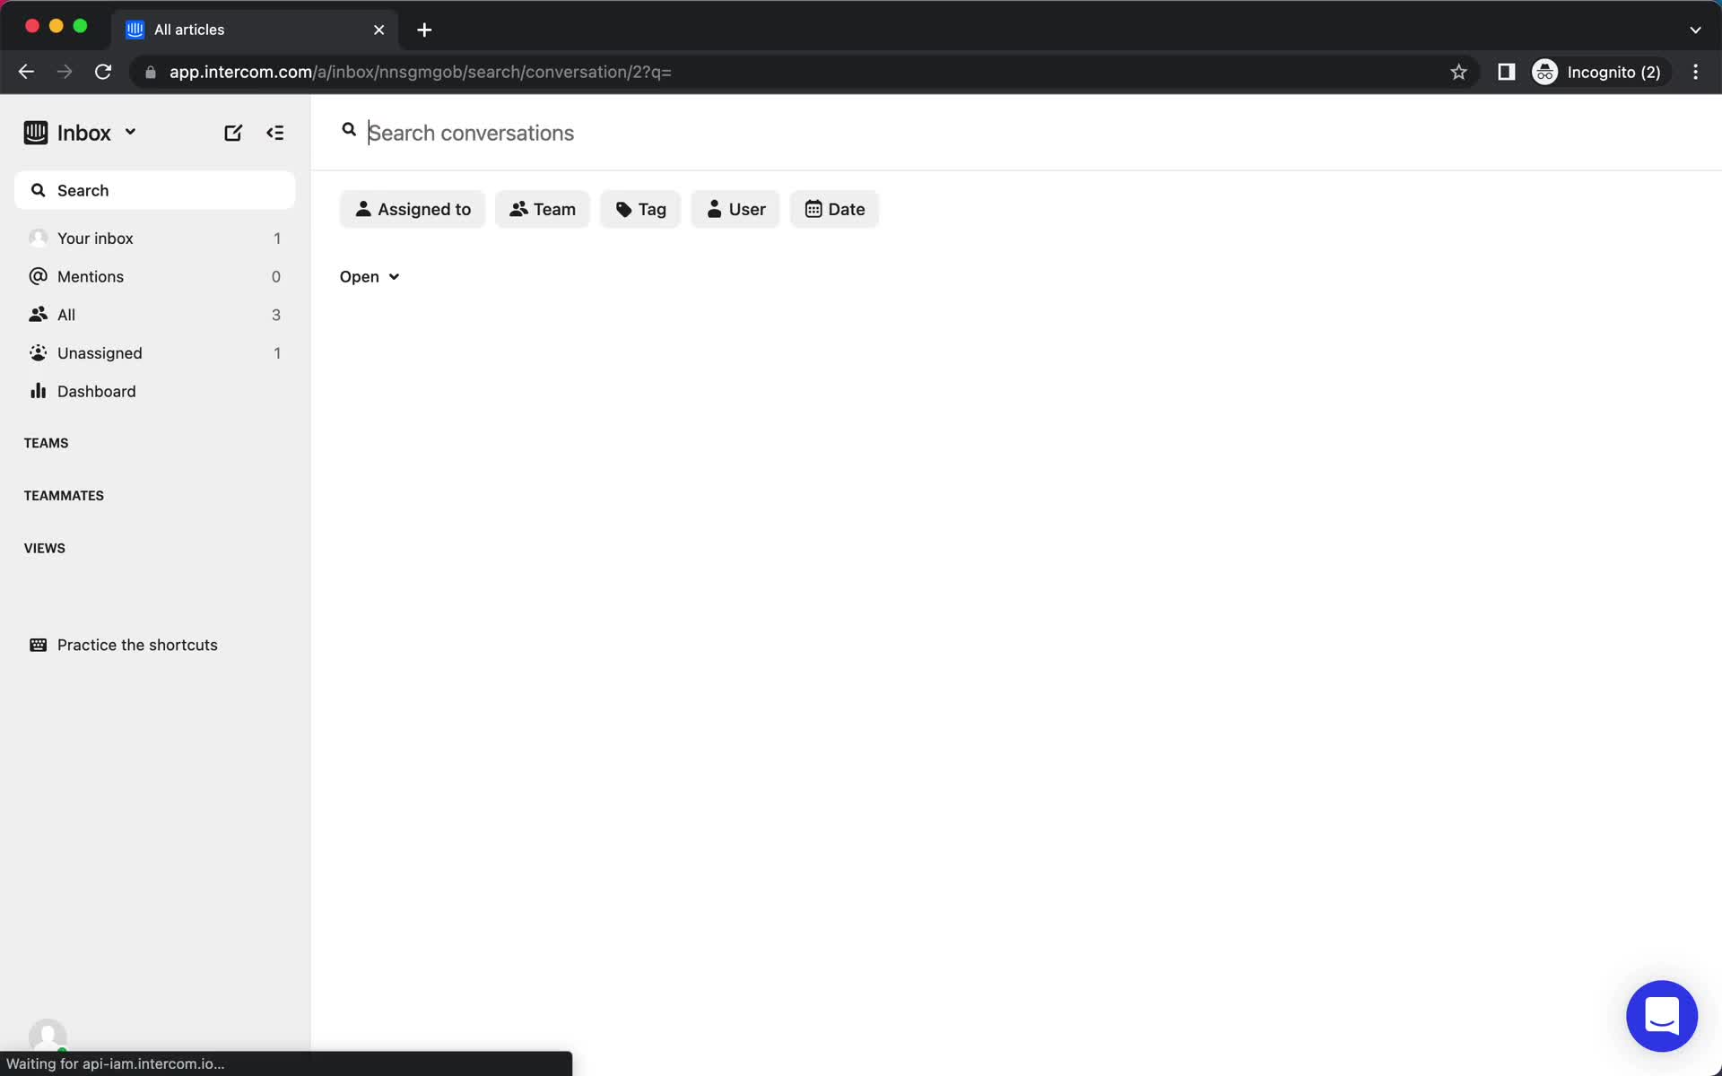Viewport: 1722px width, 1076px height.
Task: Click the Intercom messenger launcher button
Action: tap(1663, 1014)
